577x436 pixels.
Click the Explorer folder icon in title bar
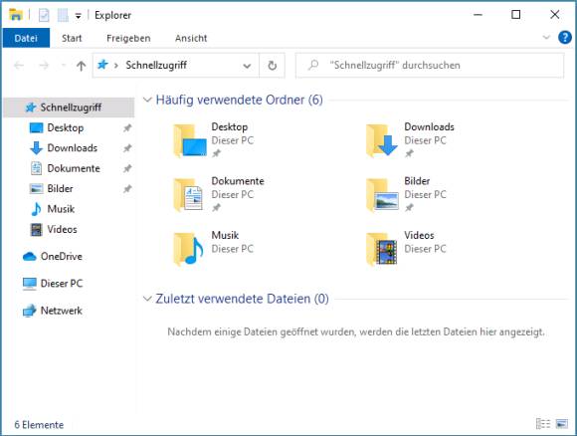pyautogui.click(x=16, y=15)
